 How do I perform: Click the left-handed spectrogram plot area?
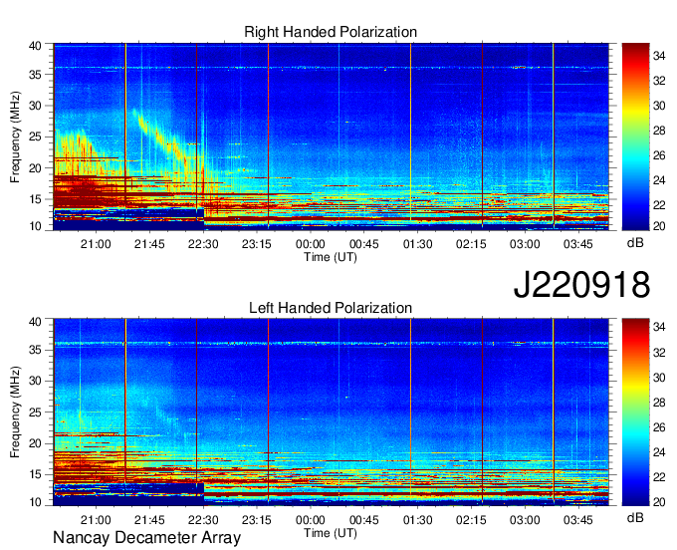(331, 412)
